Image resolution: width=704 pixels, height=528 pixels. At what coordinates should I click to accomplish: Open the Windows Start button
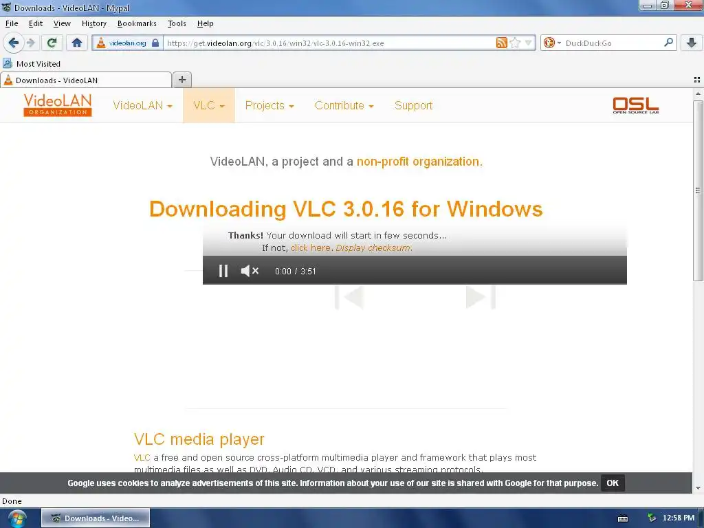pyautogui.click(x=16, y=518)
